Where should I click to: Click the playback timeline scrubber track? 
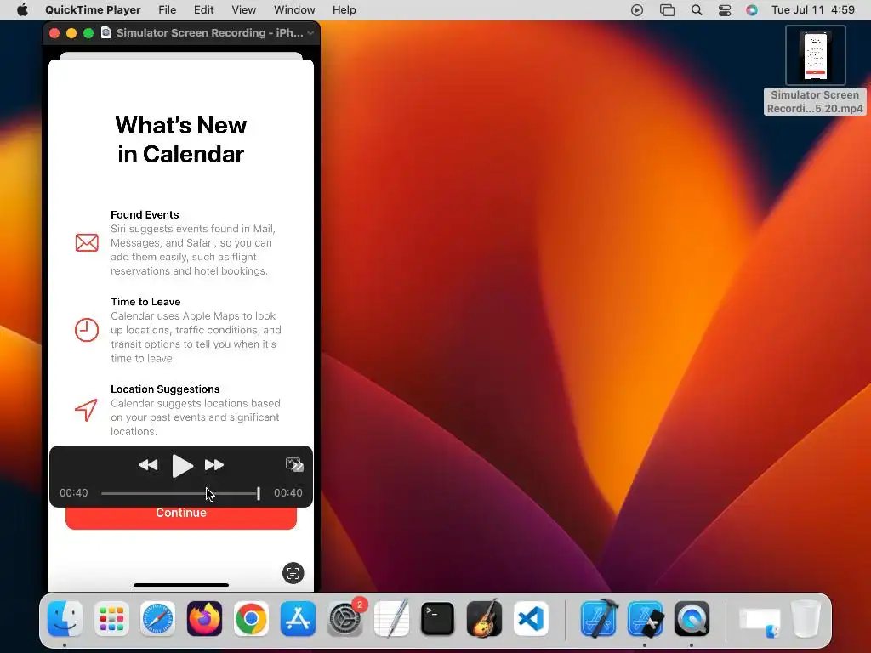pos(179,493)
